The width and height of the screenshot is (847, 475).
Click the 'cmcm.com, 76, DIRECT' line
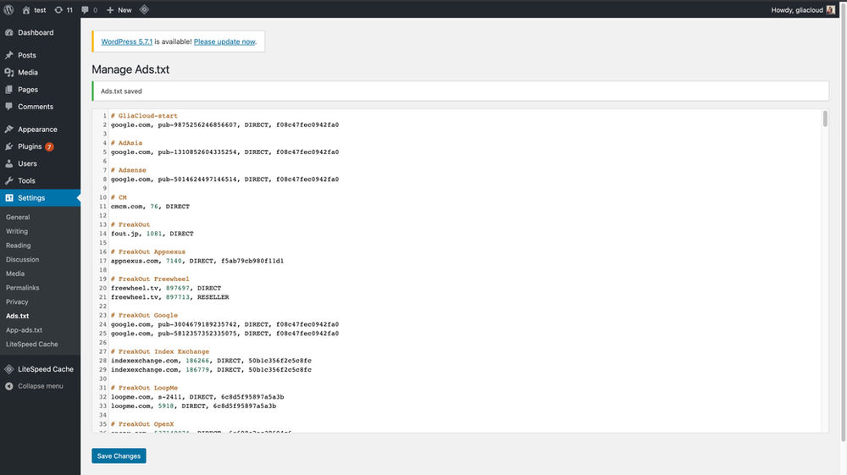point(150,207)
